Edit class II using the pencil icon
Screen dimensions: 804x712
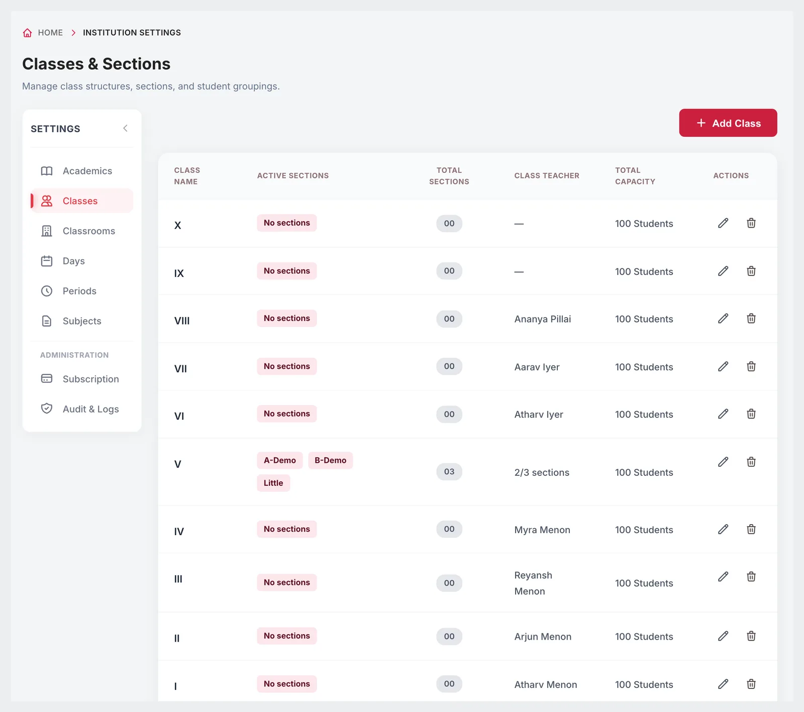coord(723,636)
